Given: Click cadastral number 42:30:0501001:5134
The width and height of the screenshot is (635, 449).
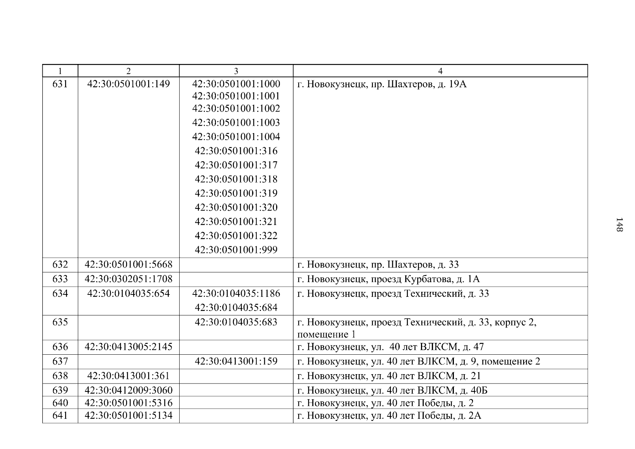Looking at the screenshot, I should [x=128, y=415].
